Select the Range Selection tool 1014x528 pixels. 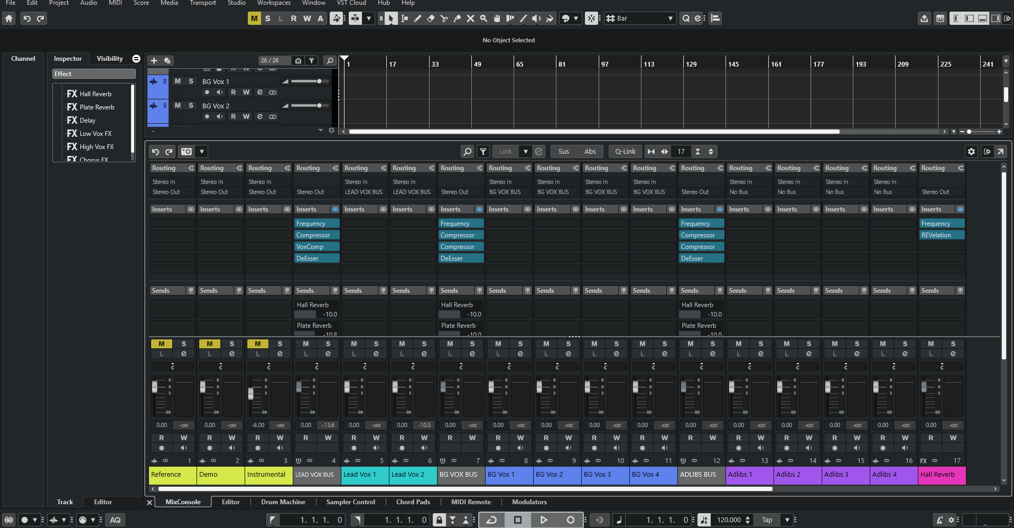404,18
